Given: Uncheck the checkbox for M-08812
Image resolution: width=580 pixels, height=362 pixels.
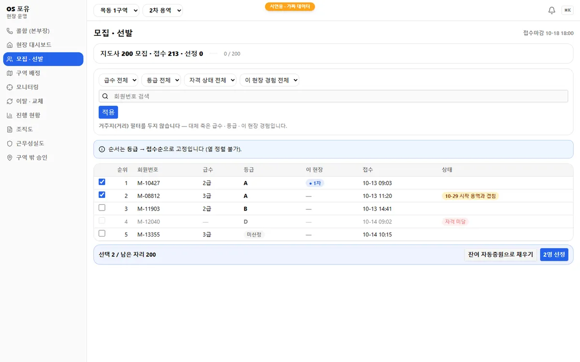Looking at the screenshot, I should tap(101, 195).
